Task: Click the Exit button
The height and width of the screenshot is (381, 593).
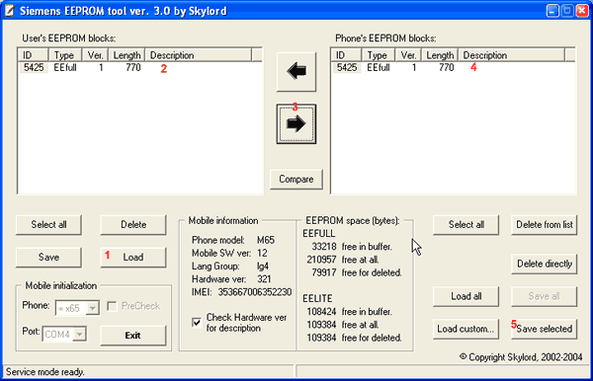Action: 133,336
